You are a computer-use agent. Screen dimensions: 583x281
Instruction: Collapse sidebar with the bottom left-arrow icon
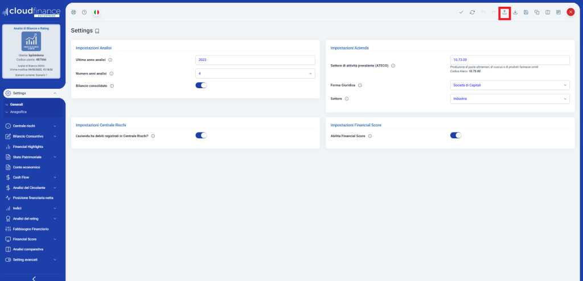[x=34, y=278]
